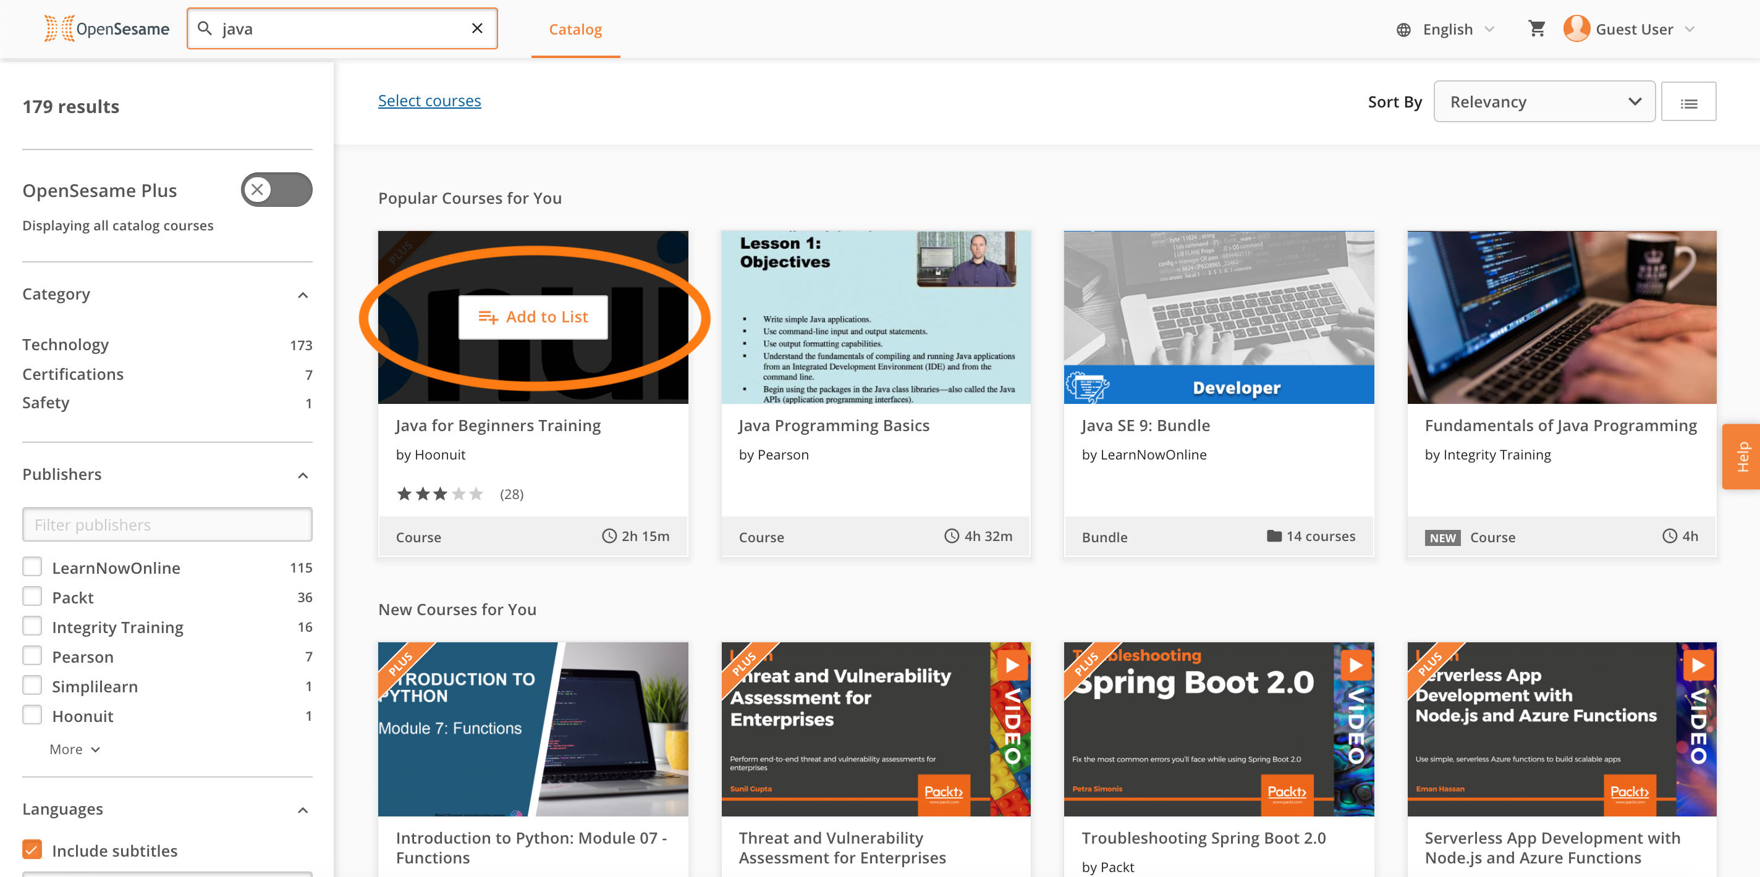Open Serverless App Development course title
The height and width of the screenshot is (877, 1760).
click(1552, 847)
